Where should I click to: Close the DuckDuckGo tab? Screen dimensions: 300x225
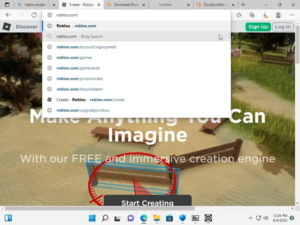233,5
